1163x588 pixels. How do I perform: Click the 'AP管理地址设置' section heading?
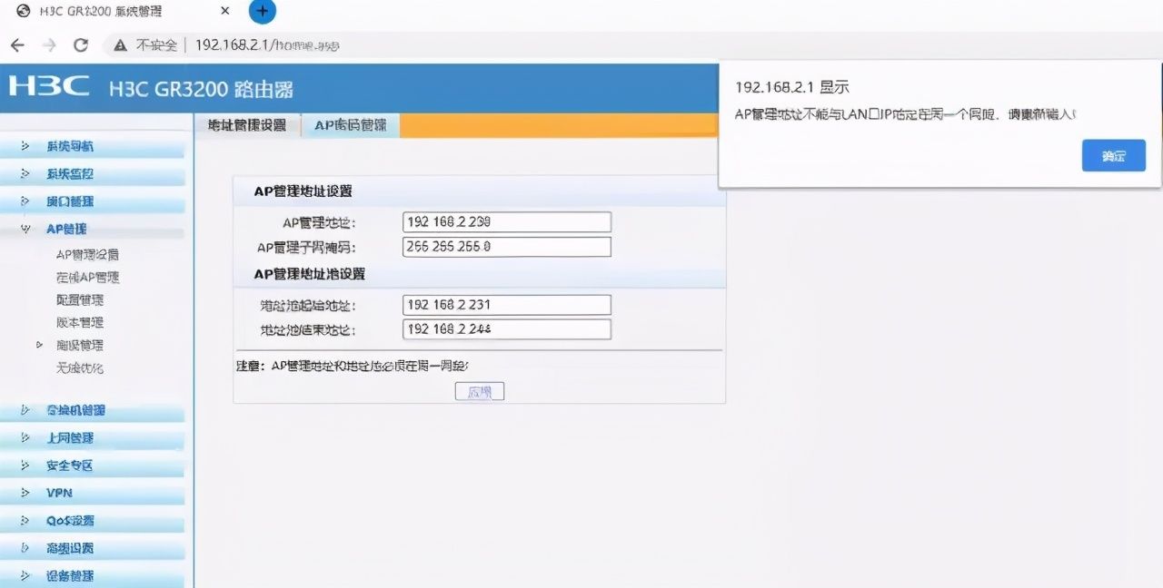[303, 191]
